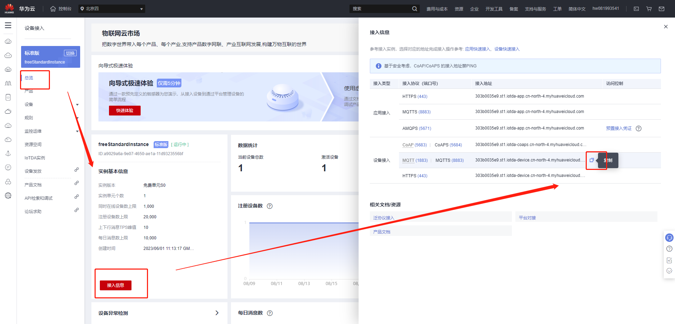Click the 运行中 status label

click(x=180, y=145)
